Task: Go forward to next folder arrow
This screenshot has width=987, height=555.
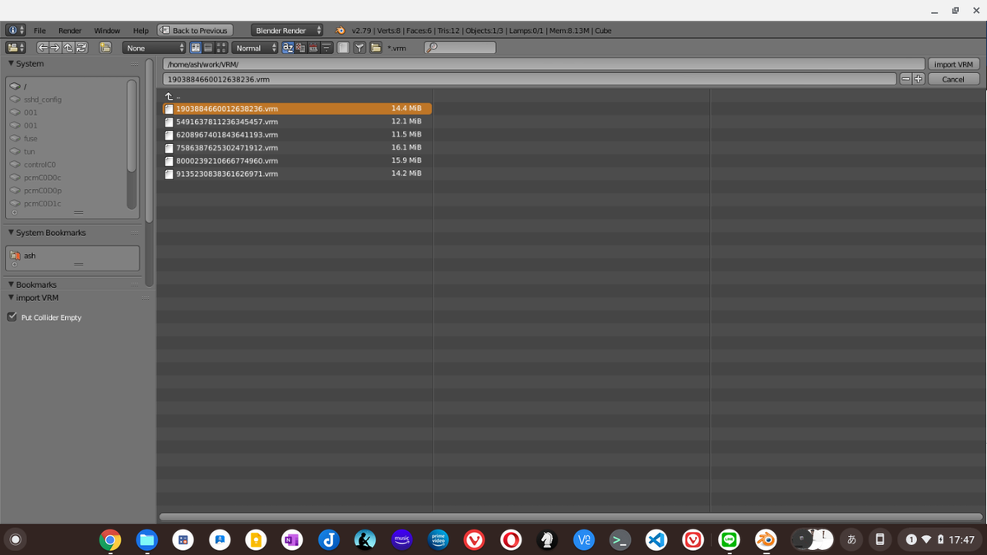Action: tap(55, 48)
